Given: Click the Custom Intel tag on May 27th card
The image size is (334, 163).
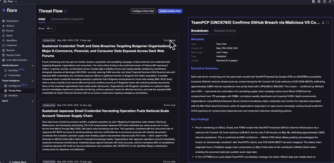Looking at the screenshot, I should coord(48,105).
